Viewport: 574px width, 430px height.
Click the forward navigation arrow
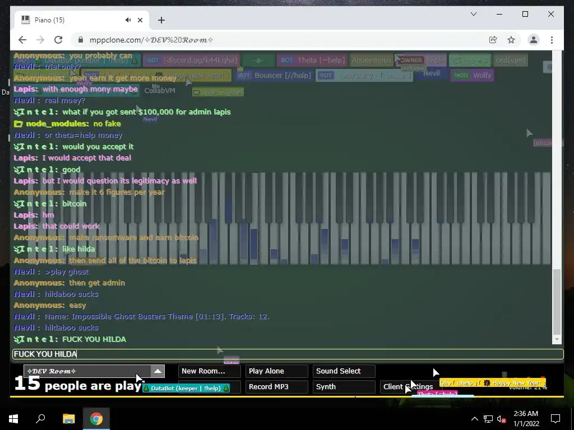[40, 40]
